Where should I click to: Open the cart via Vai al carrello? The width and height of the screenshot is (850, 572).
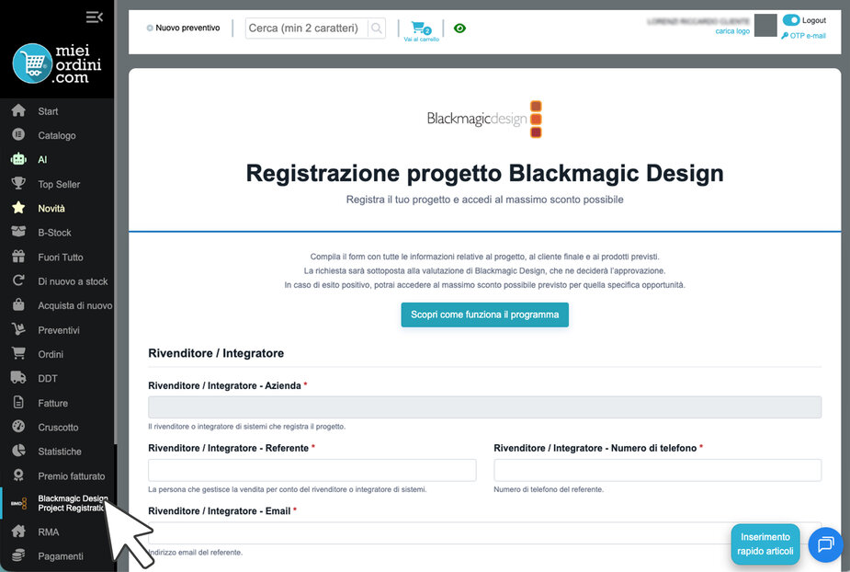click(421, 31)
